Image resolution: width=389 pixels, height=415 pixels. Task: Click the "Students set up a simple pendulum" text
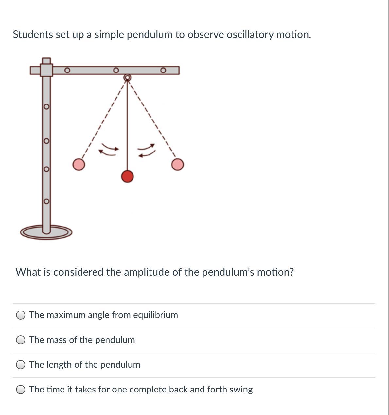(162, 34)
